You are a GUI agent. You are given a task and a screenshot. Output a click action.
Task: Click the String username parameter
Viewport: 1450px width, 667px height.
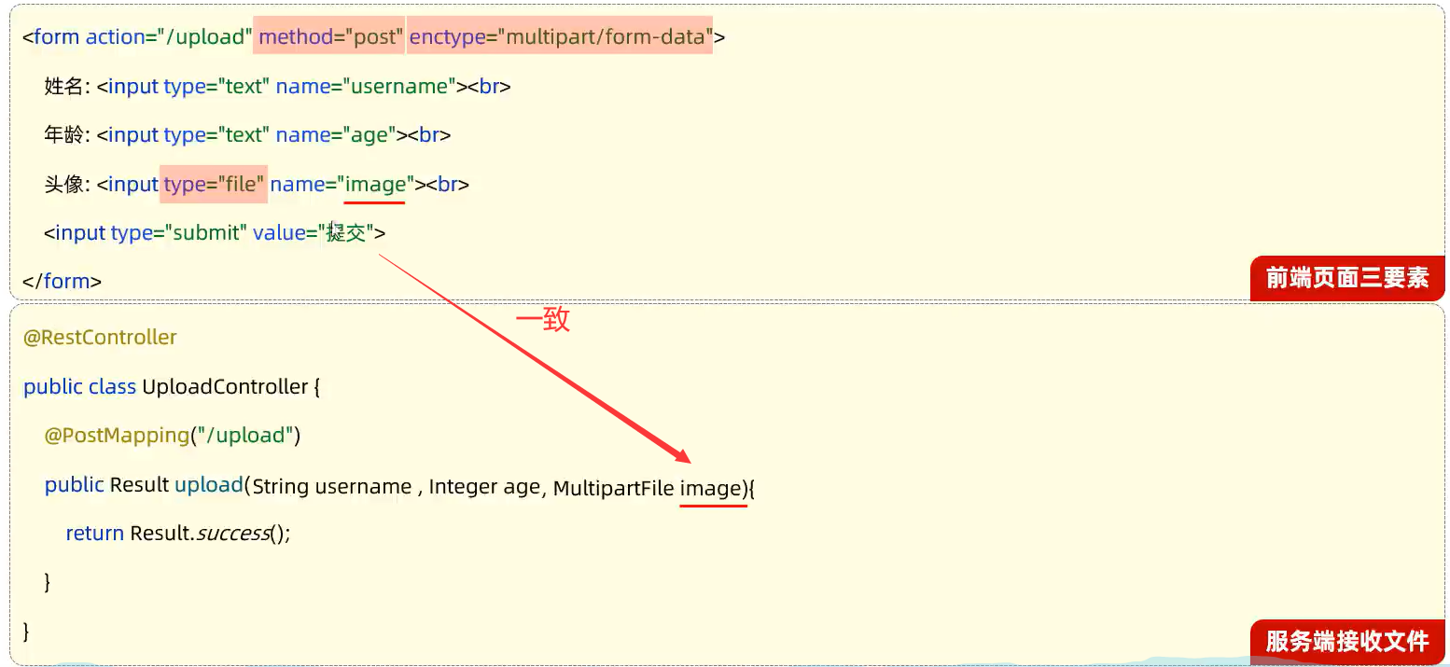point(331,487)
